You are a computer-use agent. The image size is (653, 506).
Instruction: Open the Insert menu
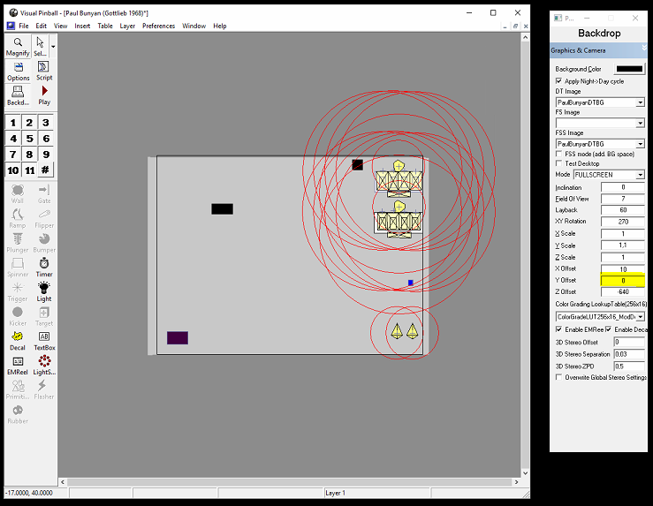(82, 26)
